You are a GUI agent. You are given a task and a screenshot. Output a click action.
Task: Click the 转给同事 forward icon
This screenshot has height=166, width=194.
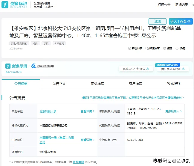point(129,48)
